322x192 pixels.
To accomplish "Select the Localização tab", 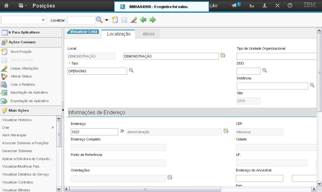I will pyautogui.click(x=119, y=34).
